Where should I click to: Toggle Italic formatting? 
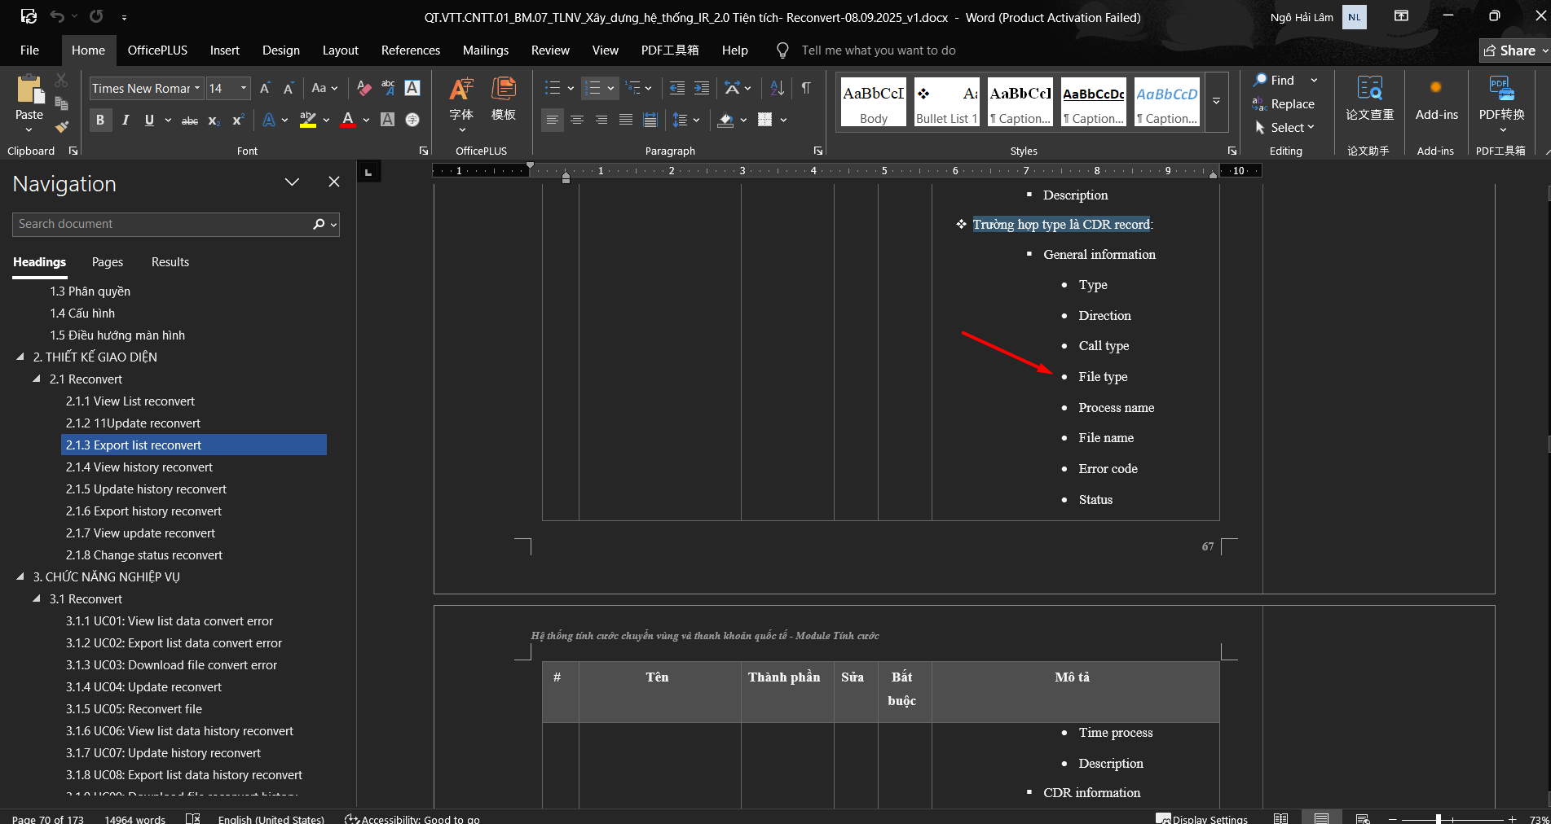click(125, 121)
